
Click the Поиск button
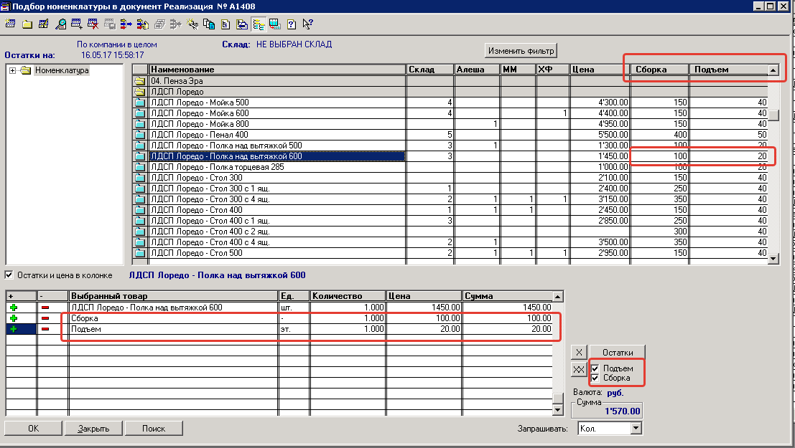coord(153,428)
